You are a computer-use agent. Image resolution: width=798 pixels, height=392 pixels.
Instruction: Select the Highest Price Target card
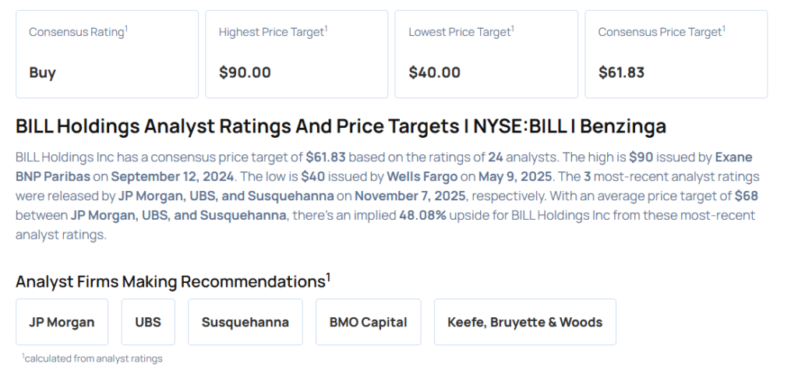click(x=296, y=54)
